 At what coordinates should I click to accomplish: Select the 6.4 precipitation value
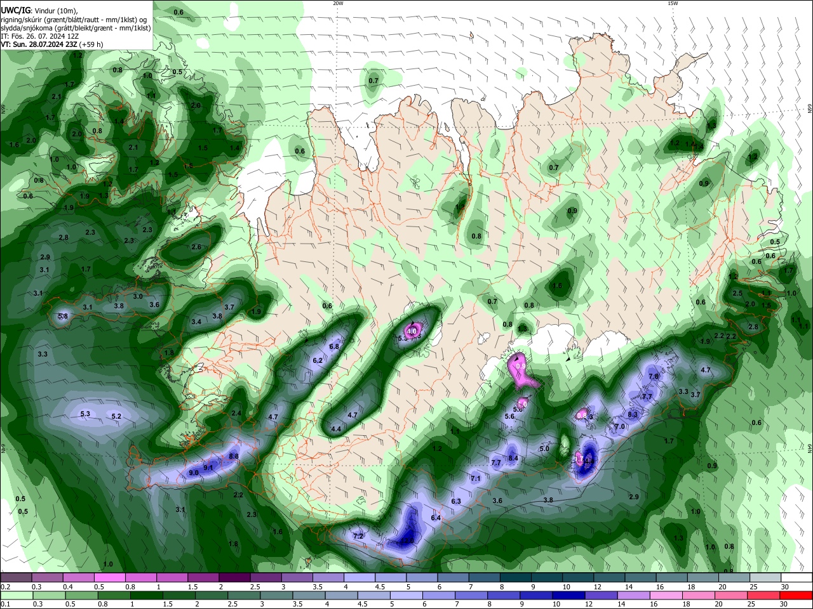(x=436, y=518)
